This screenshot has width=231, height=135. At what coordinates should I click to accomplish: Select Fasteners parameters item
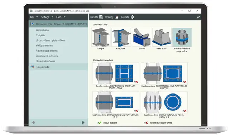47,50
